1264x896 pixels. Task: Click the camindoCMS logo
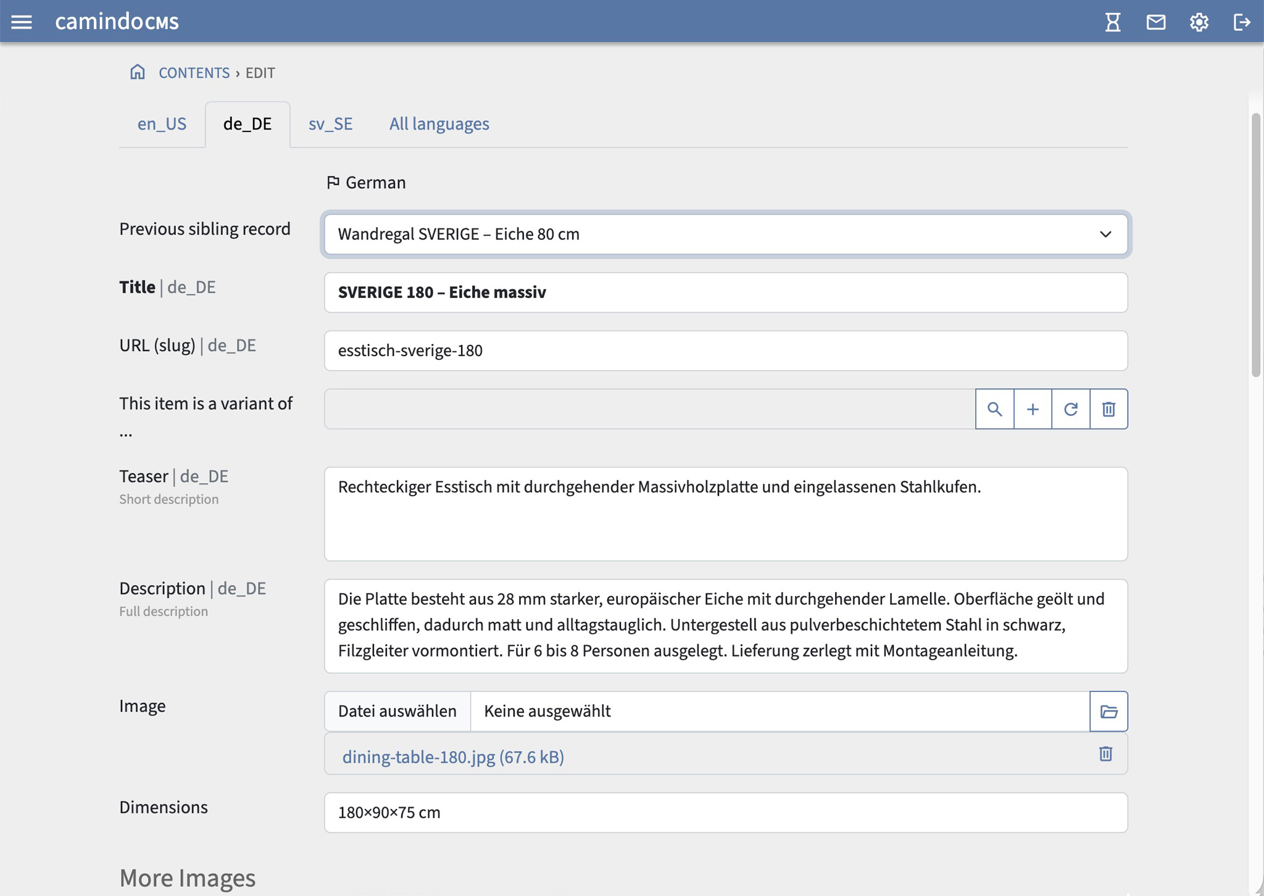pyautogui.click(x=117, y=22)
